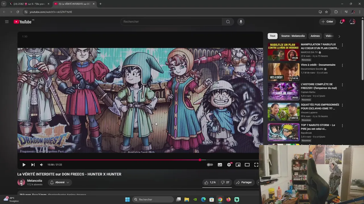Select the Tout filter chip

click(272, 36)
